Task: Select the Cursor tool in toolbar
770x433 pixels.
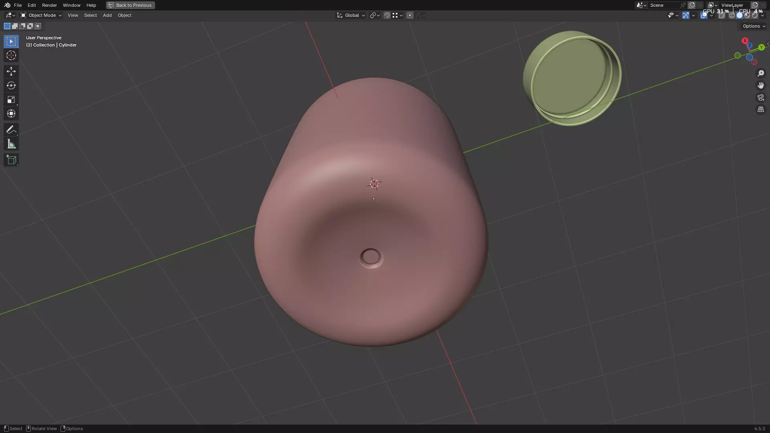Action: tap(11, 55)
